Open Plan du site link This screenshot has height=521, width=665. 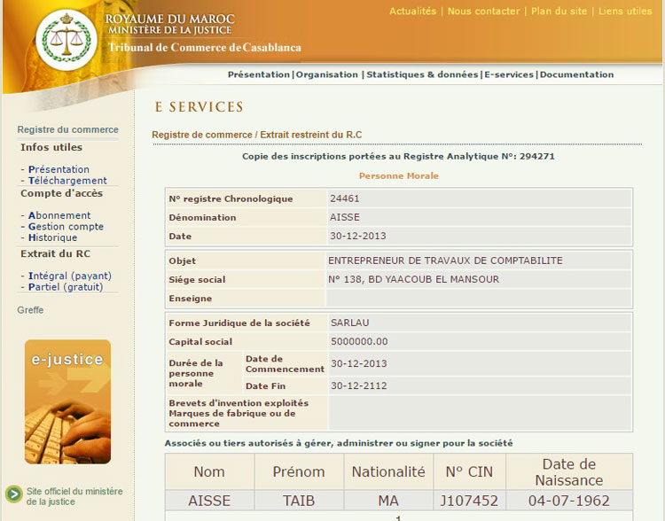pos(559,12)
